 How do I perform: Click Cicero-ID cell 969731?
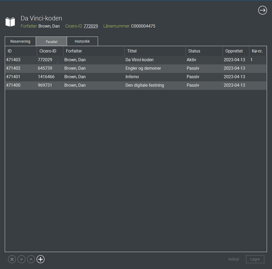(45, 85)
